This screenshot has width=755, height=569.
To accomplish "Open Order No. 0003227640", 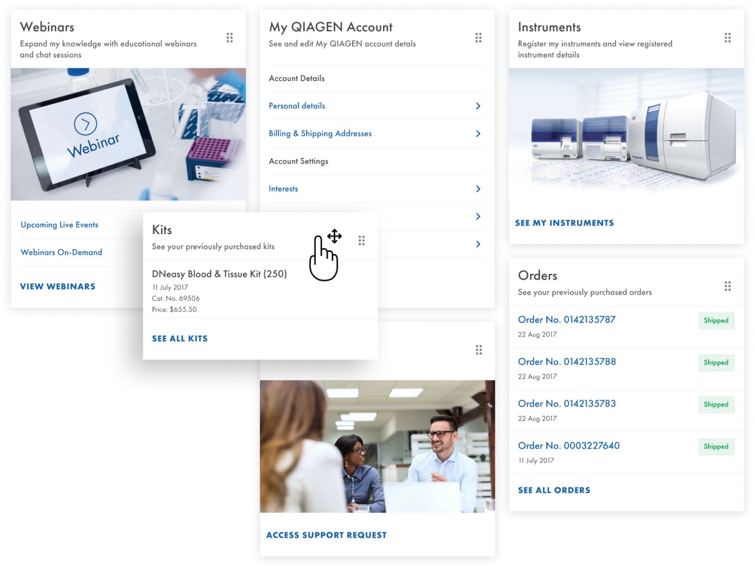I will coord(568,446).
